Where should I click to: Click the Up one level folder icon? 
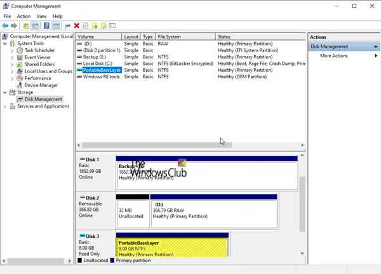click(26, 26)
